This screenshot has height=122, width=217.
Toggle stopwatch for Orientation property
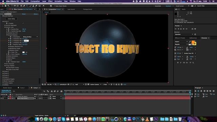pos(11,37)
